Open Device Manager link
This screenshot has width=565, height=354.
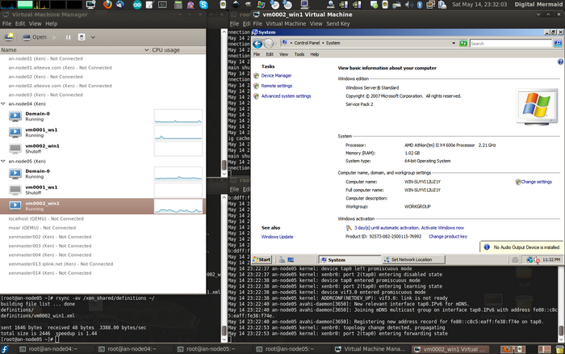(276, 76)
